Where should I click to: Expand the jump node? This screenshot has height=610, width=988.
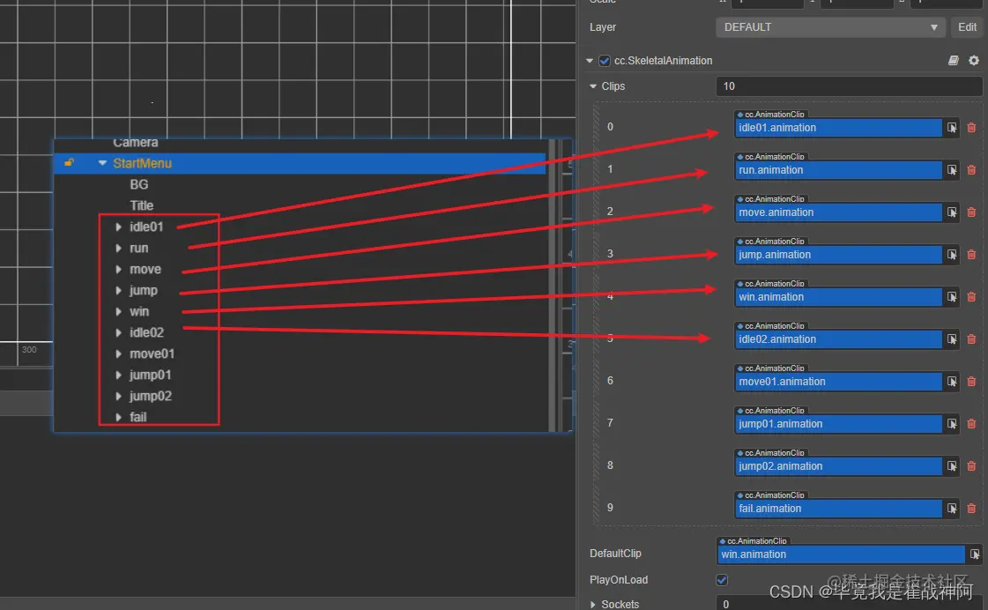[118, 291]
